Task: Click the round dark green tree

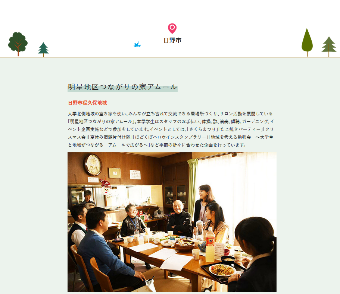Action: point(18,44)
